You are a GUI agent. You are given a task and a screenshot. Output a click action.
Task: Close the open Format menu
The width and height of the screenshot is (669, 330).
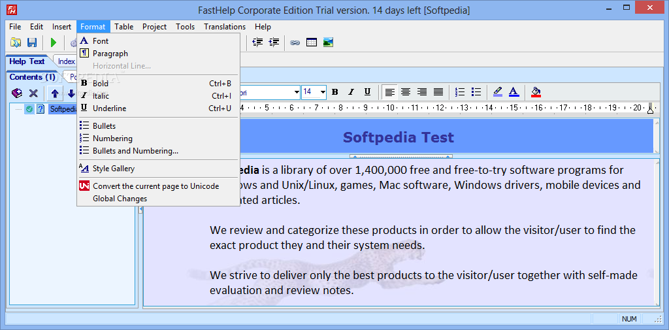pos(93,27)
